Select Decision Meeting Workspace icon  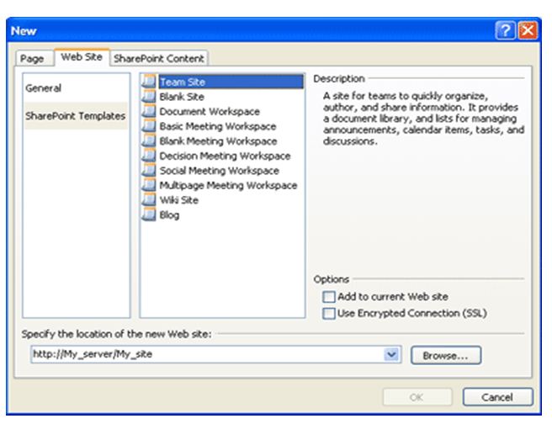(x=150, y=156)
